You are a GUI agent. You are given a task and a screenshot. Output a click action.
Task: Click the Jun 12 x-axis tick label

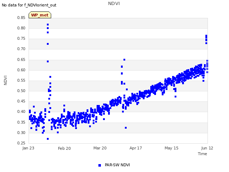coord(207,148)
